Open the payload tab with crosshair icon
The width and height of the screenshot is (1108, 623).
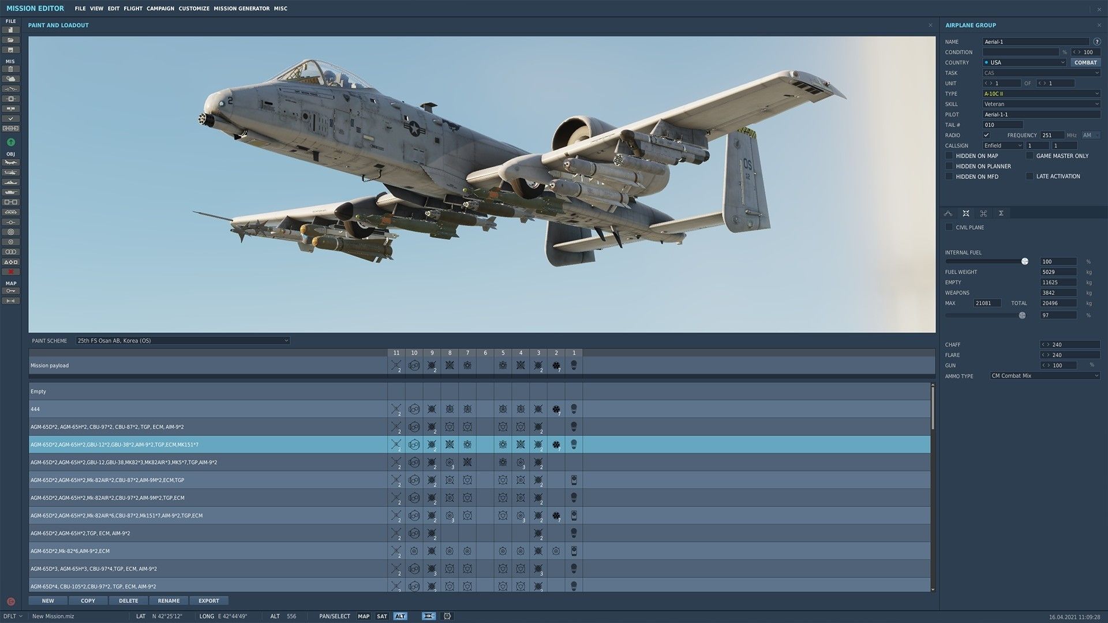click(966, 213)
